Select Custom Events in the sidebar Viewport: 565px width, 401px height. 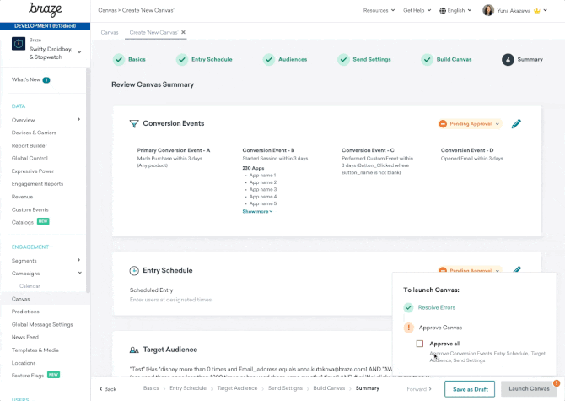30,209
